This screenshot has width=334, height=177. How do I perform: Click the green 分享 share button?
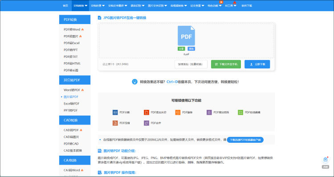pos(181,49)
